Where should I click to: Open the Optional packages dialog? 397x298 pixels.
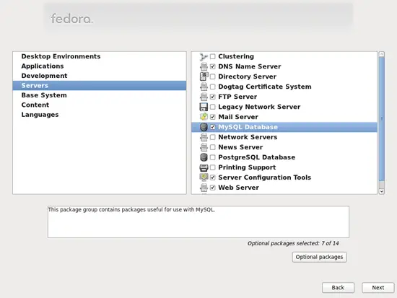tap(319, 257)
